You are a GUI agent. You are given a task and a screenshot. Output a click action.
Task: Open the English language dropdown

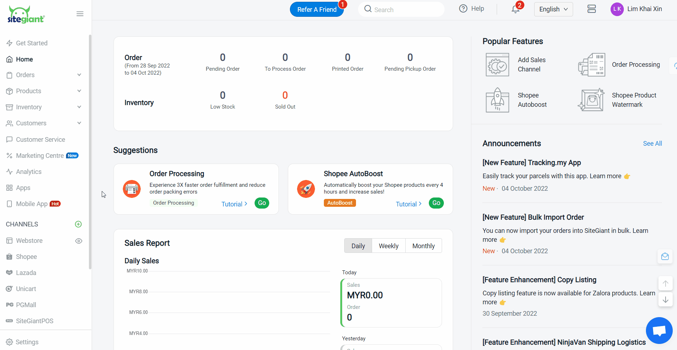pyautogui.click(x=553, y=9)
